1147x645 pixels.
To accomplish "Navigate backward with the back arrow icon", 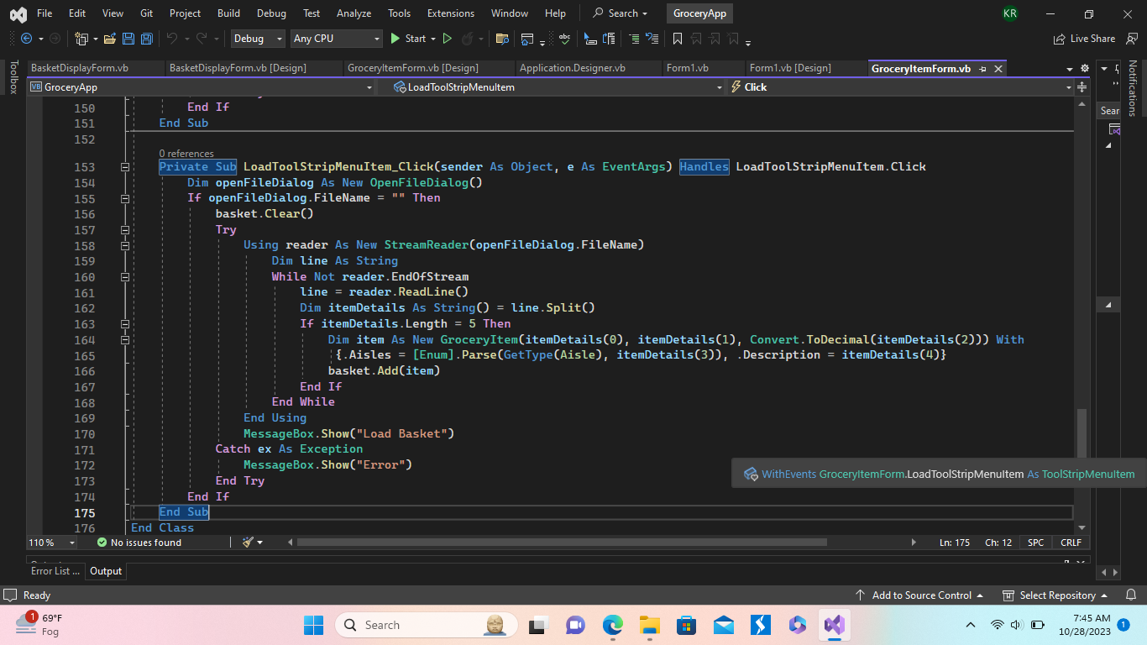I will tap(26, 39).
